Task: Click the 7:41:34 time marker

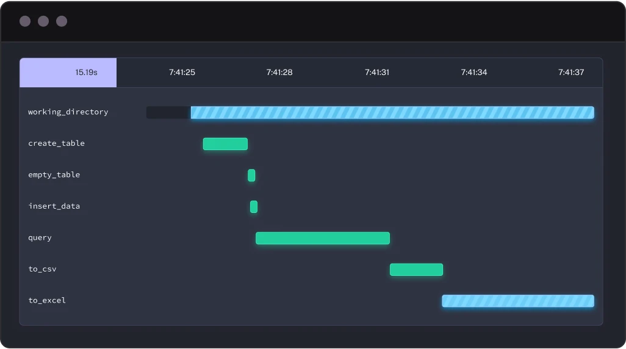Action: 474,72
